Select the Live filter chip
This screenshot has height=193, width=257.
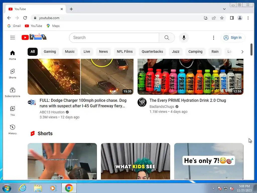[87, 52]
